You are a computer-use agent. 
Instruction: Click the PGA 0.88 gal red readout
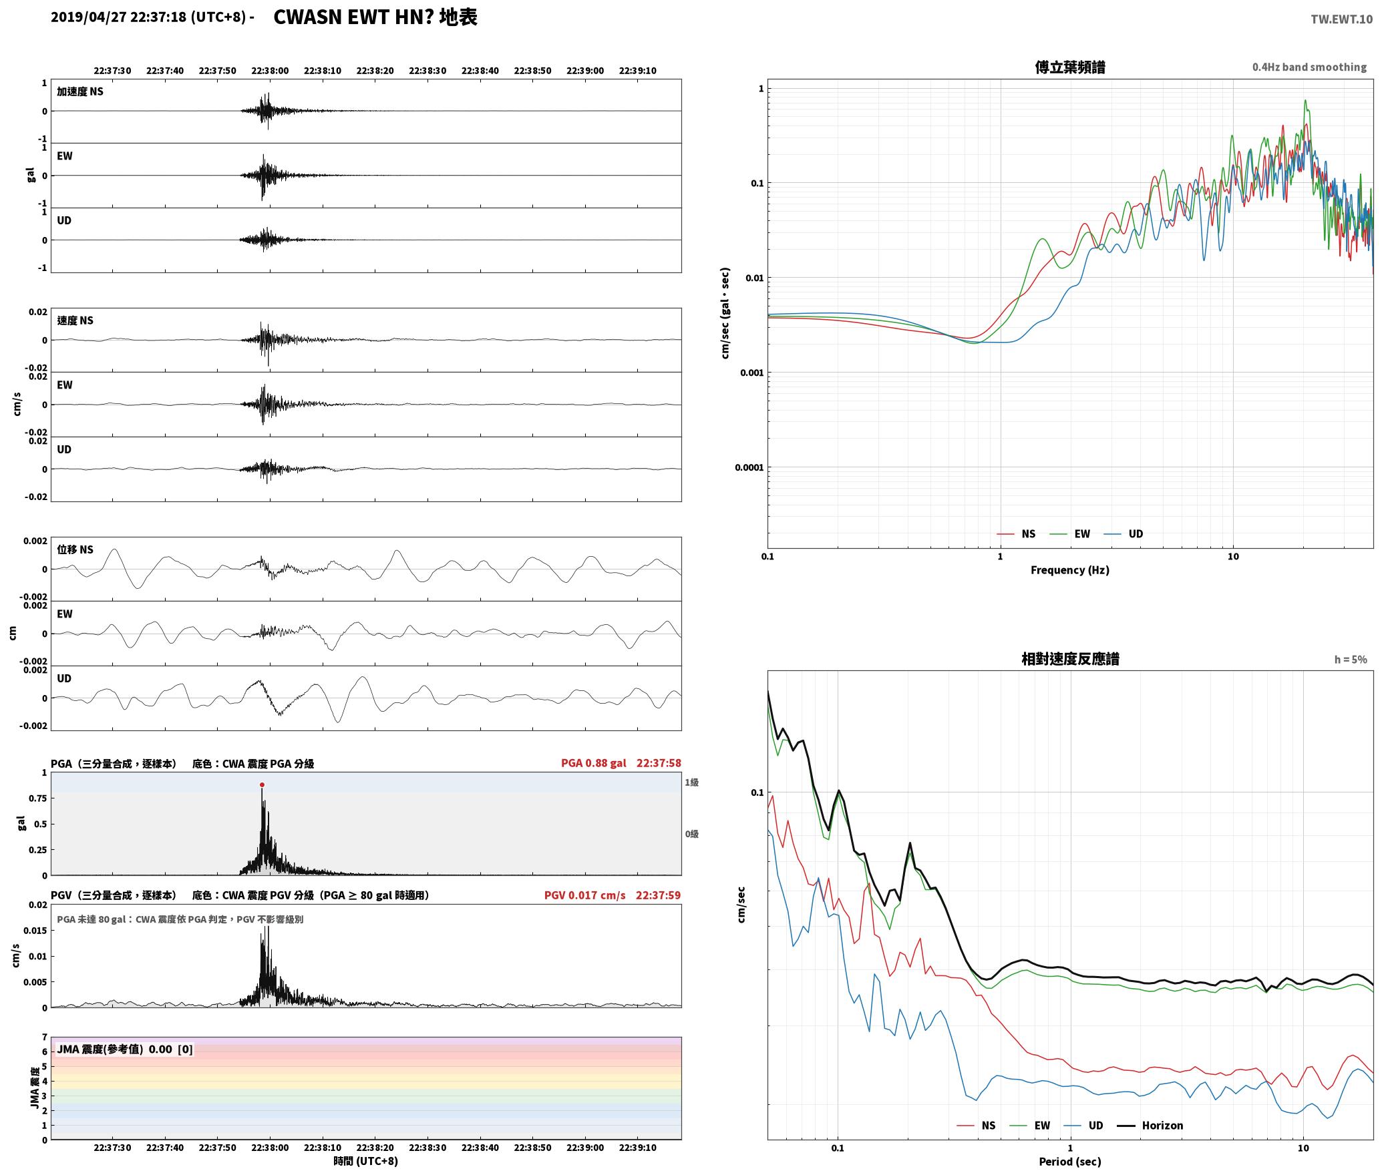(x=594, y=763)
